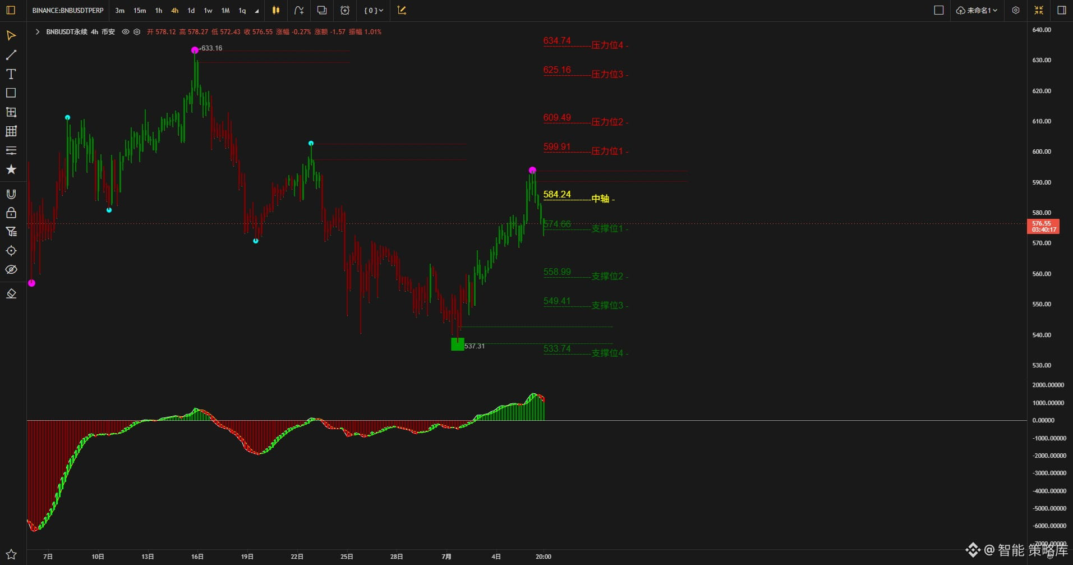Lock all drawings with padlock icon
This screenshot has width=1073, height=565.
(11, 213)
